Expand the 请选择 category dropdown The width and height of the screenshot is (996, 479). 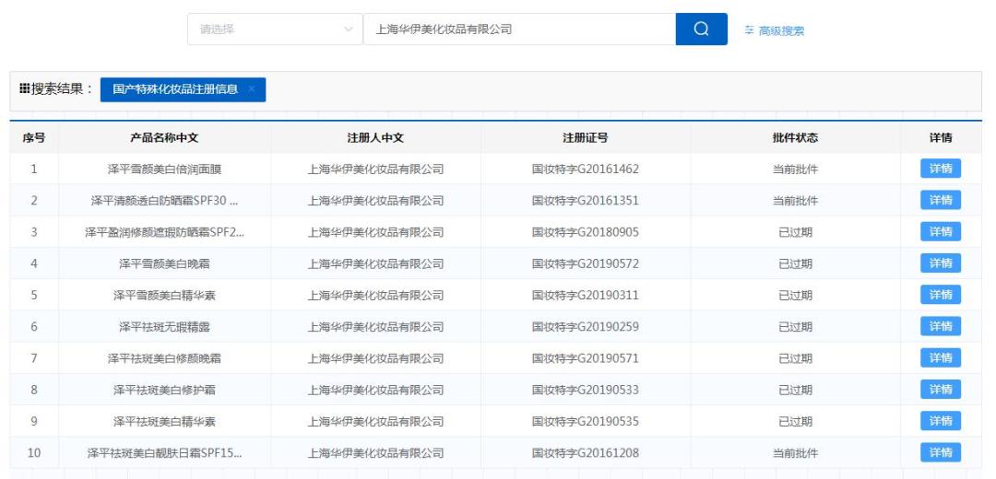click(275, 29)
